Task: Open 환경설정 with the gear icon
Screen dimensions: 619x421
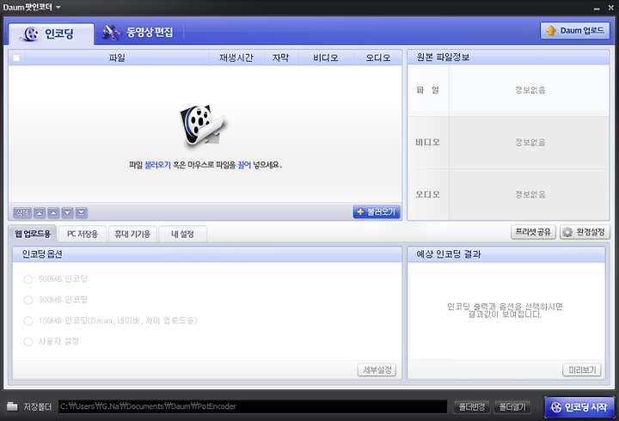Action: pyautogui.click(x=585, y=232)
